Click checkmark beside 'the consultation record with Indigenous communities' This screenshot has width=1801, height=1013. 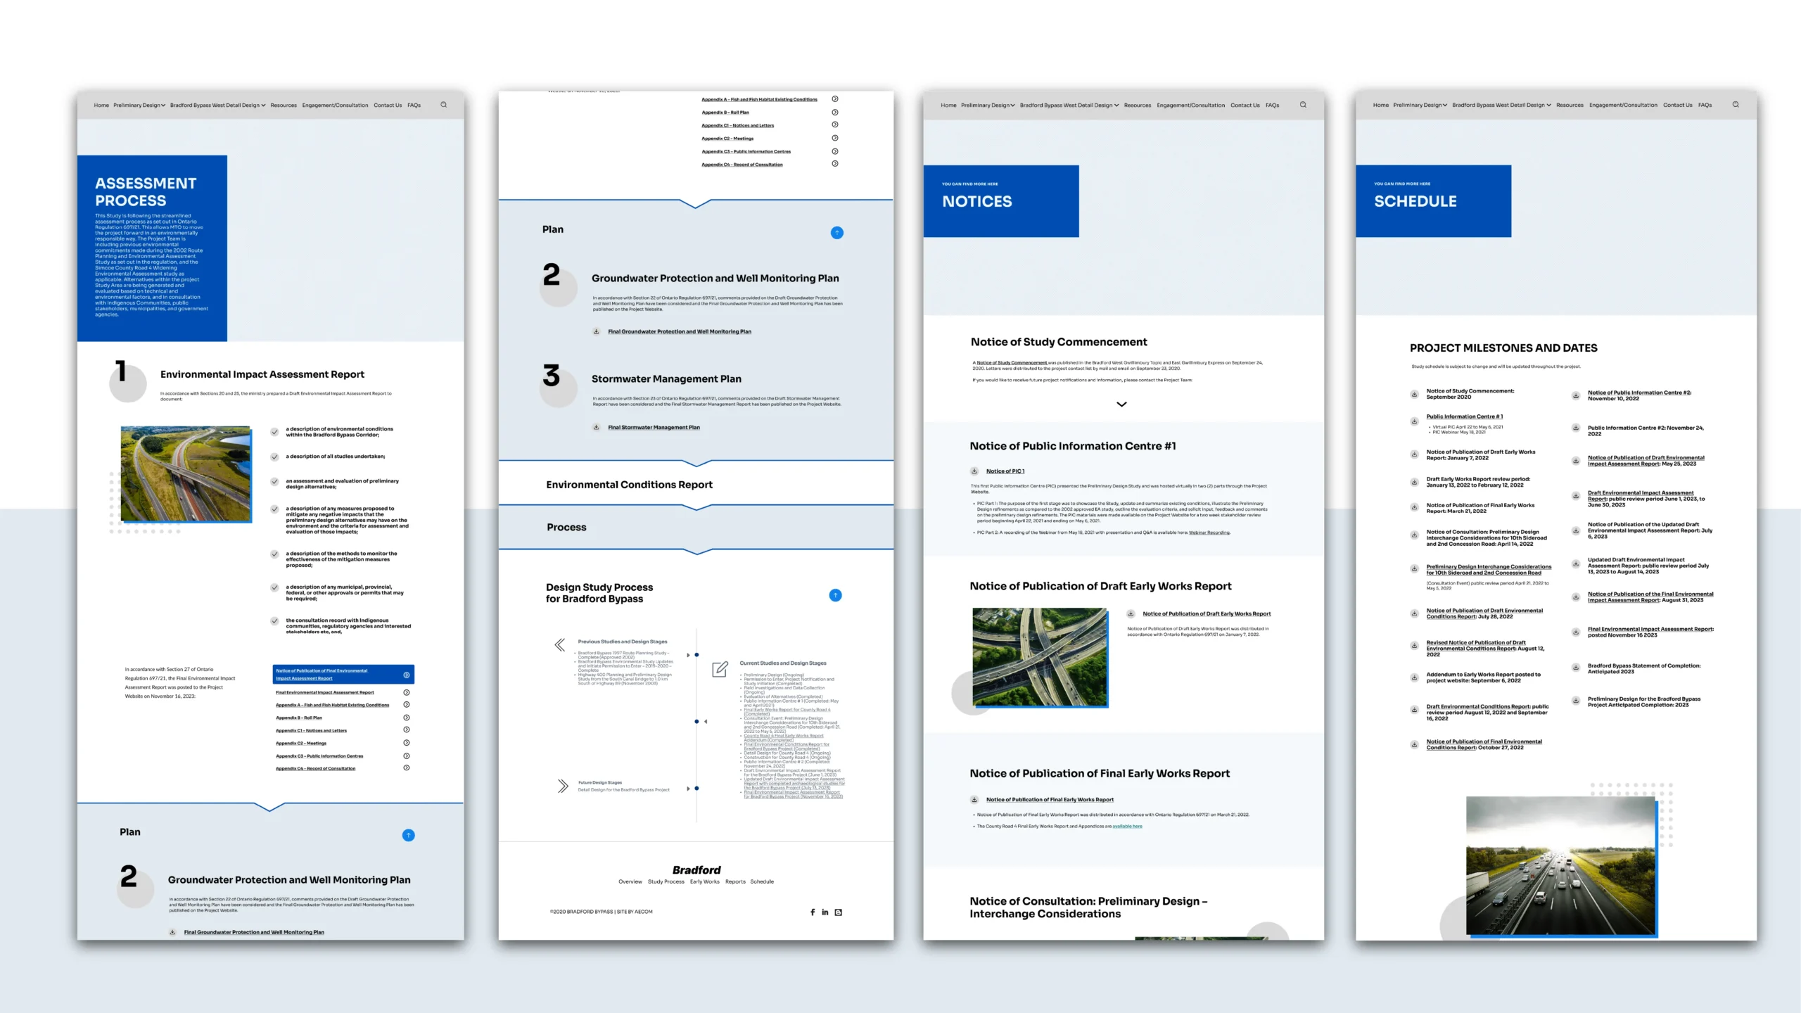(x=274, y=620)
